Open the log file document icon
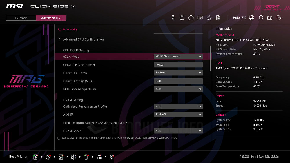 click(218, 18)
